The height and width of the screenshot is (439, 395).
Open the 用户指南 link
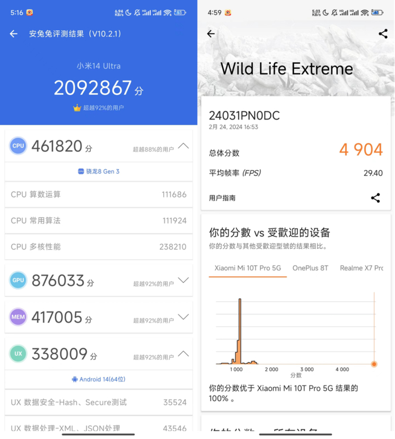pyautogui.click(x=222, y=198)
